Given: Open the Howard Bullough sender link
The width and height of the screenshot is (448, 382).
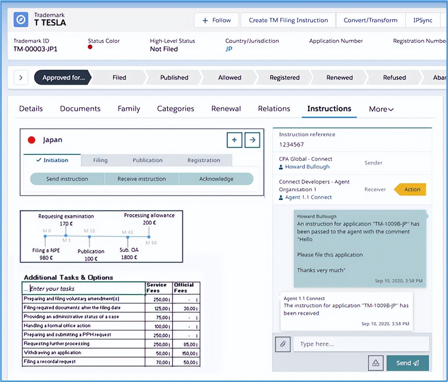Looking at the screenshot, I should [307, 167].
